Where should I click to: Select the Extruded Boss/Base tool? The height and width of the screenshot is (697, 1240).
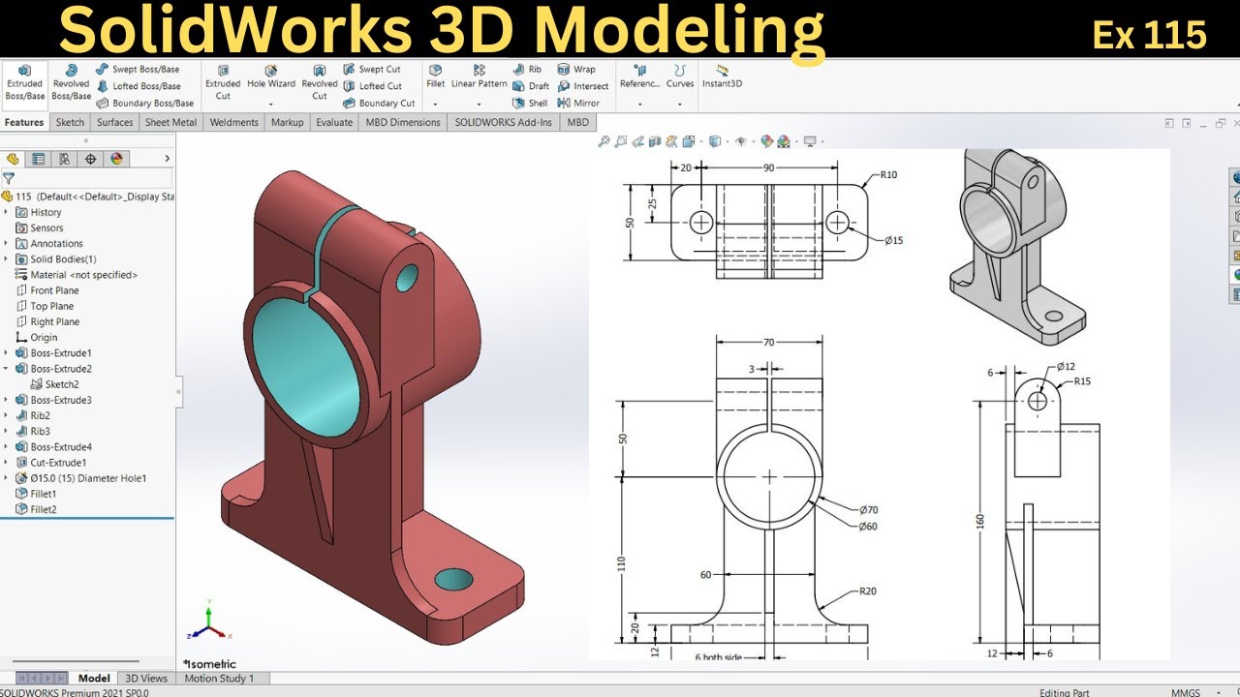pyautogui.click(x=25, y=83)
